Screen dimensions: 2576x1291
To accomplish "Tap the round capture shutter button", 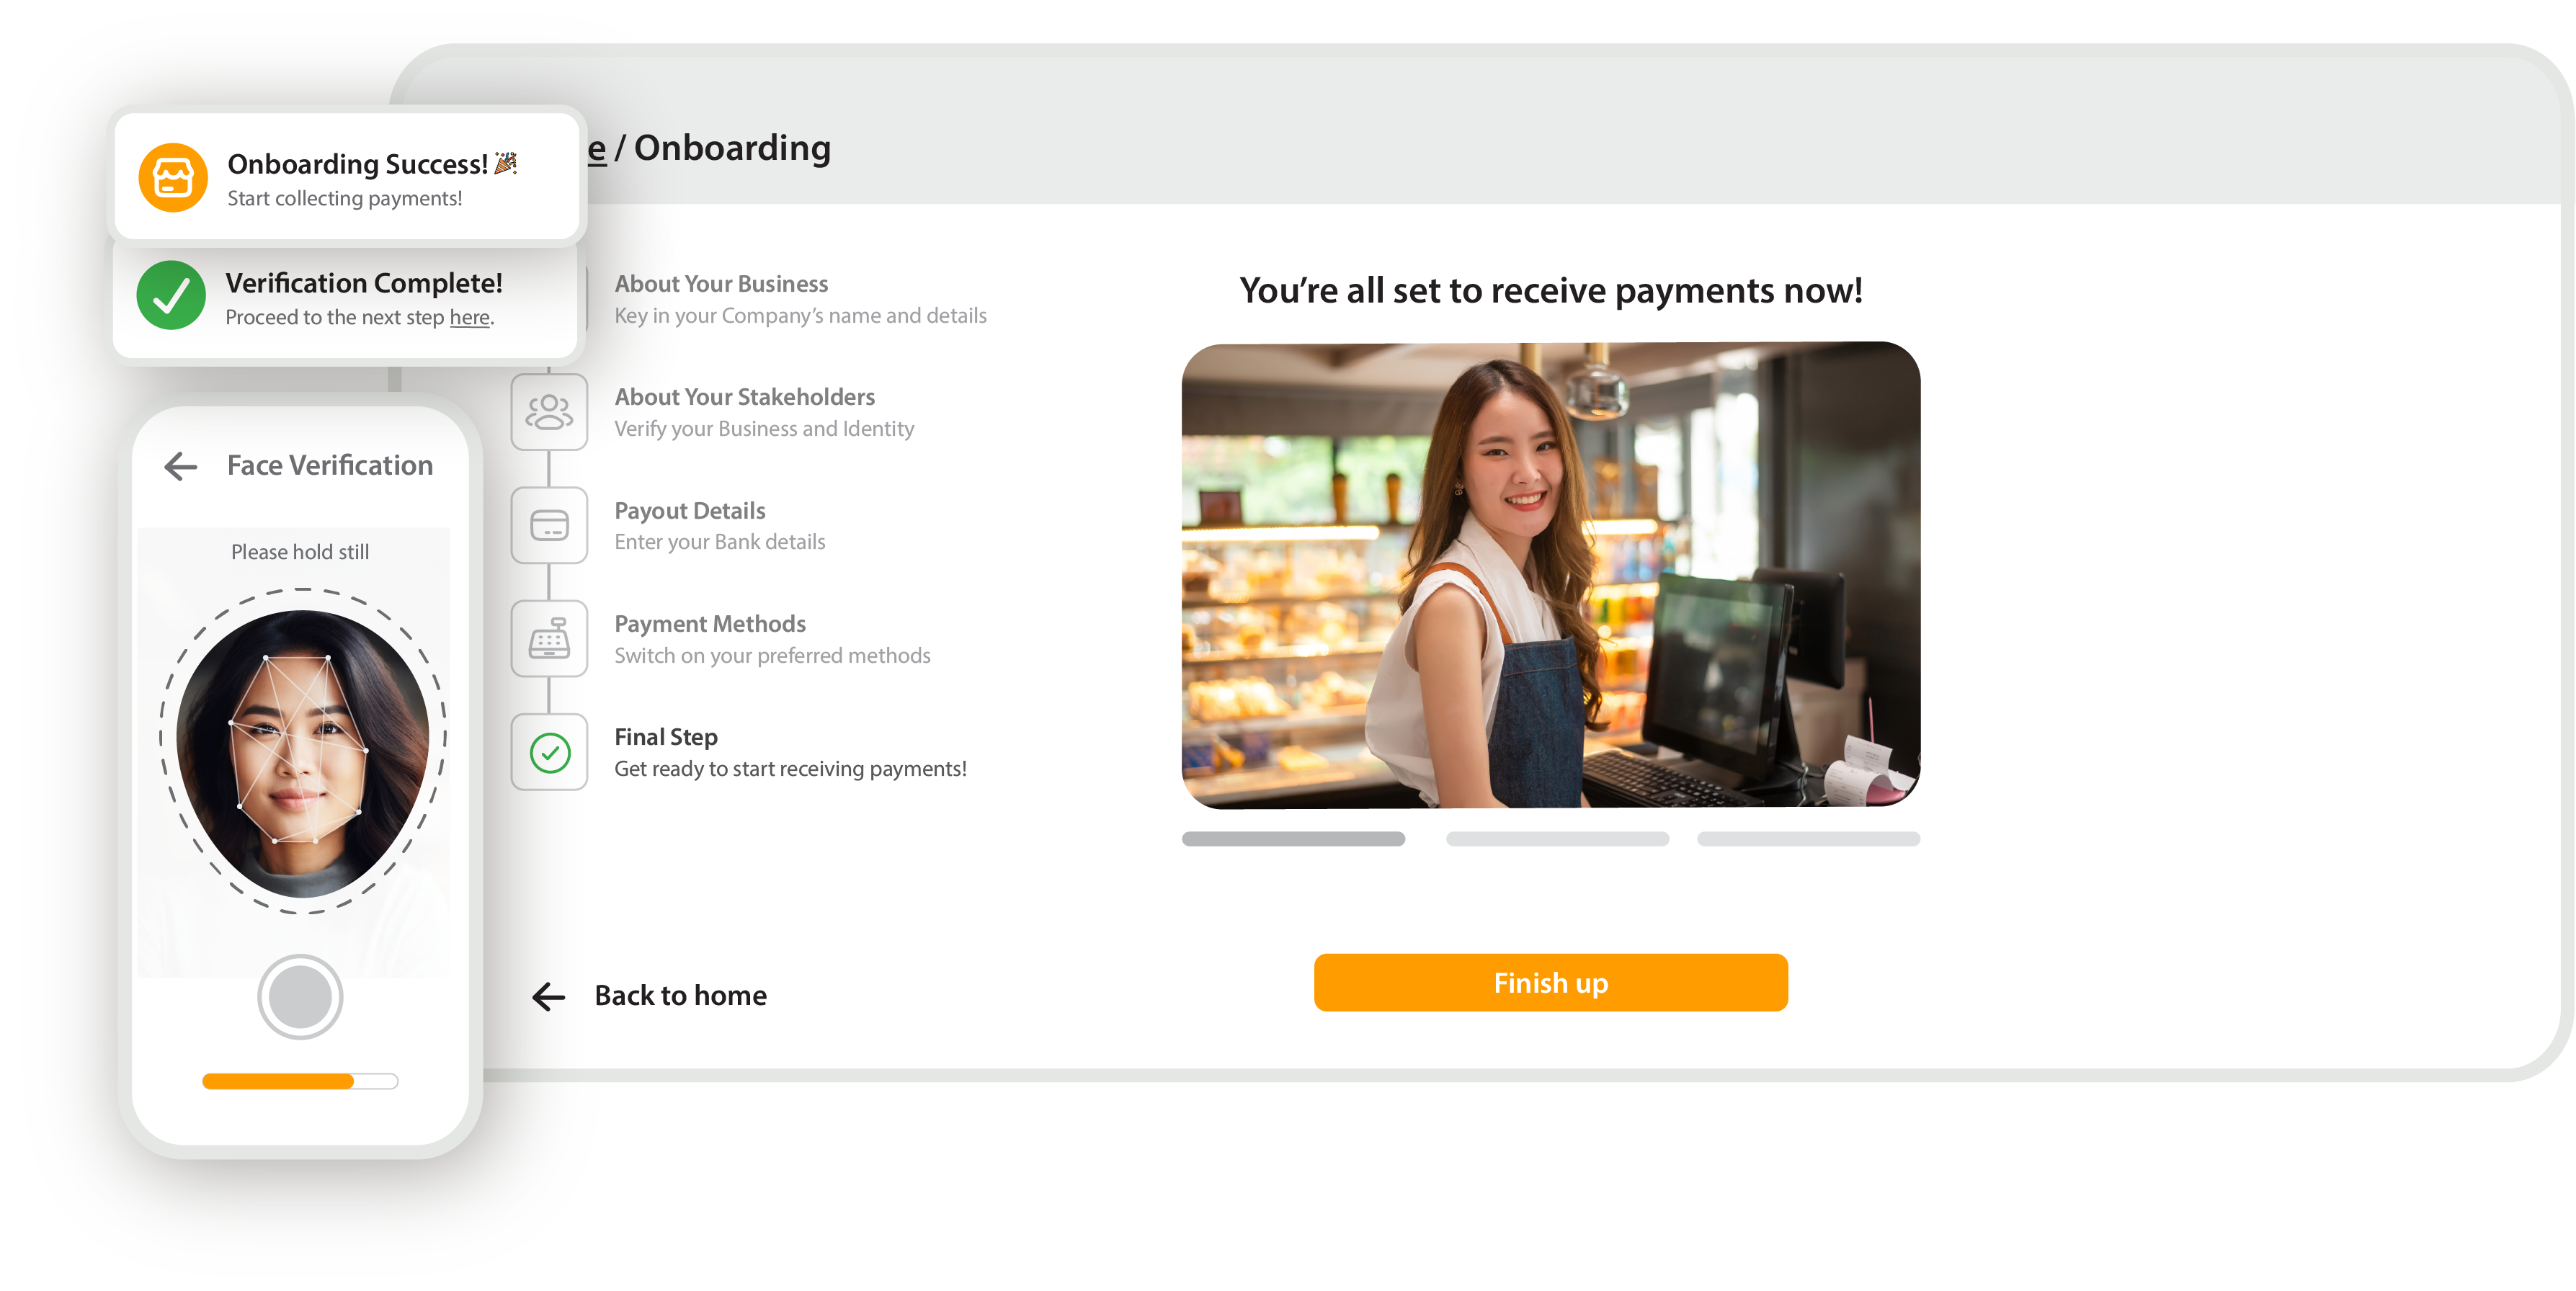I will pos(300,997).
